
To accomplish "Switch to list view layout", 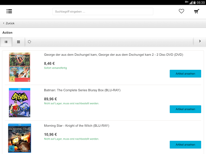I will pos(6,42).
